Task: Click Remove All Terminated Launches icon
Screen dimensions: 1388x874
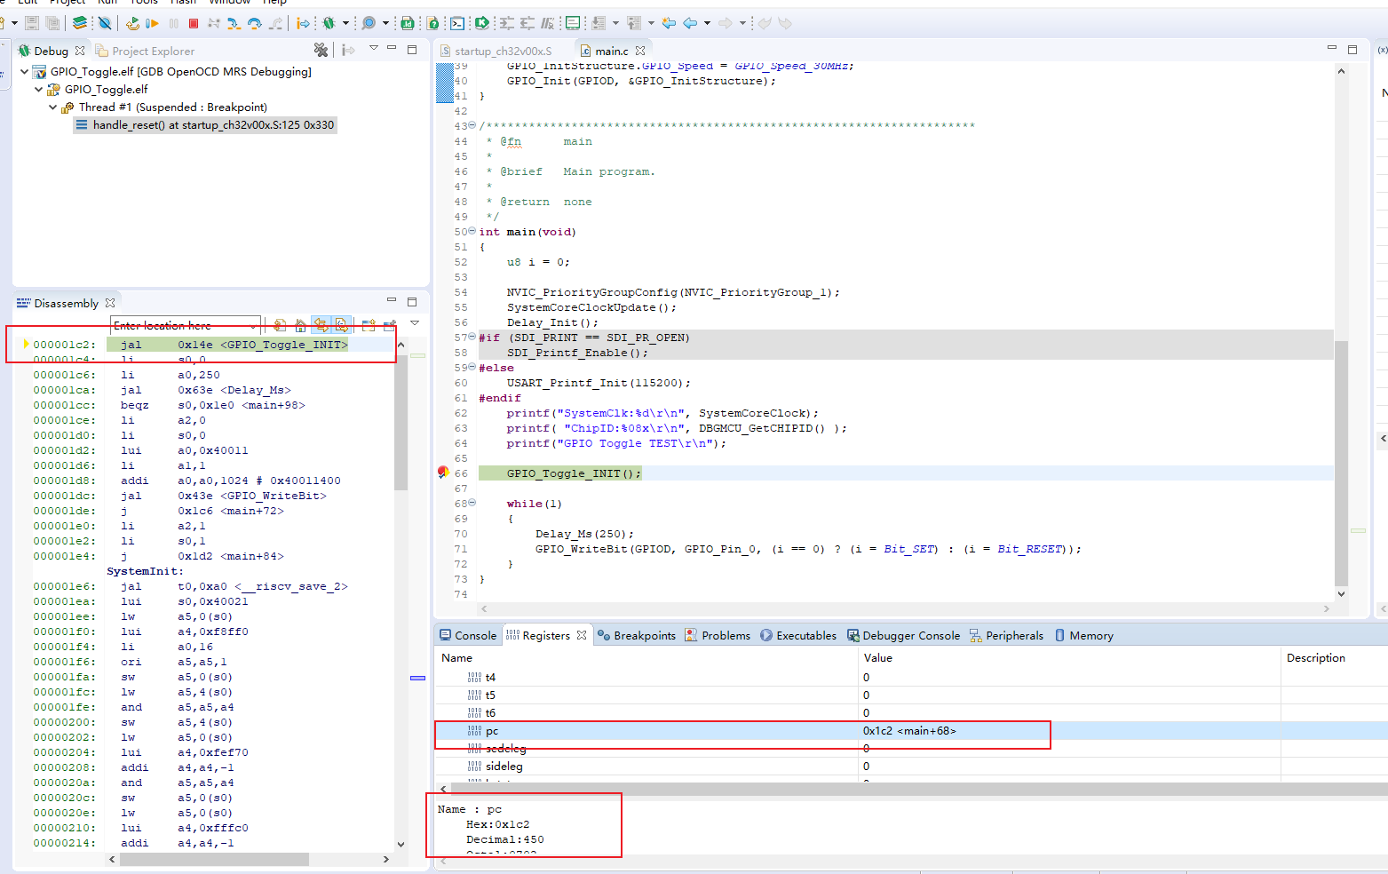Action: tap(321, 50)
